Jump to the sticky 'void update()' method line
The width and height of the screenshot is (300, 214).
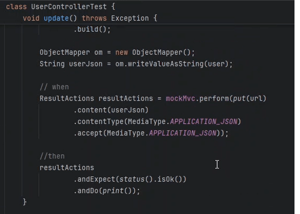(90, 19)
